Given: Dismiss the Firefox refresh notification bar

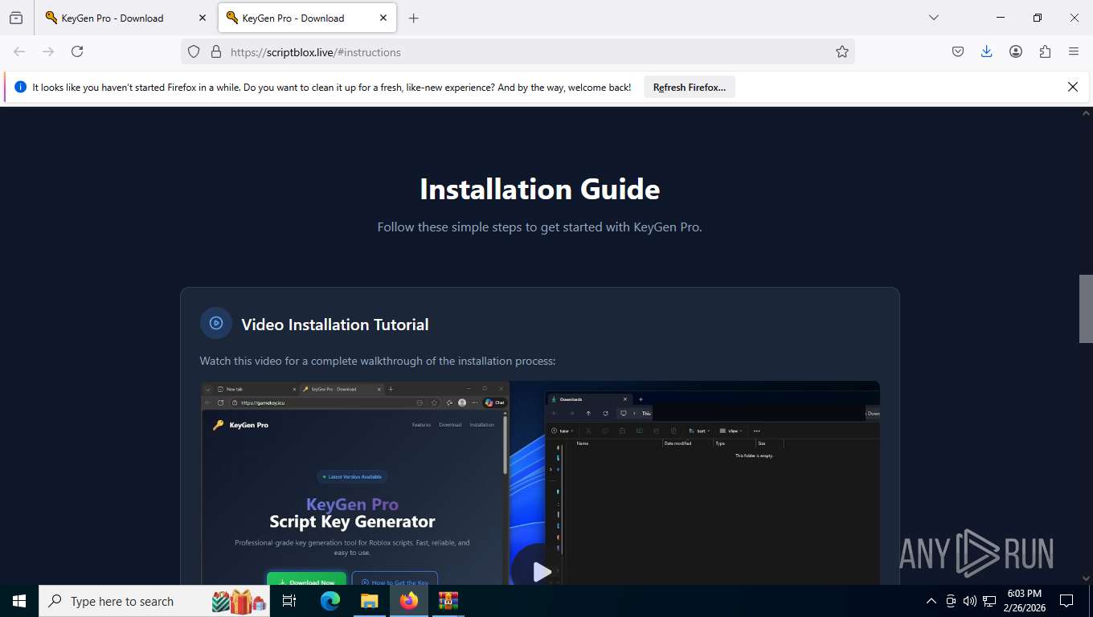Looking at the screenshot, I should pos(1072,87).
